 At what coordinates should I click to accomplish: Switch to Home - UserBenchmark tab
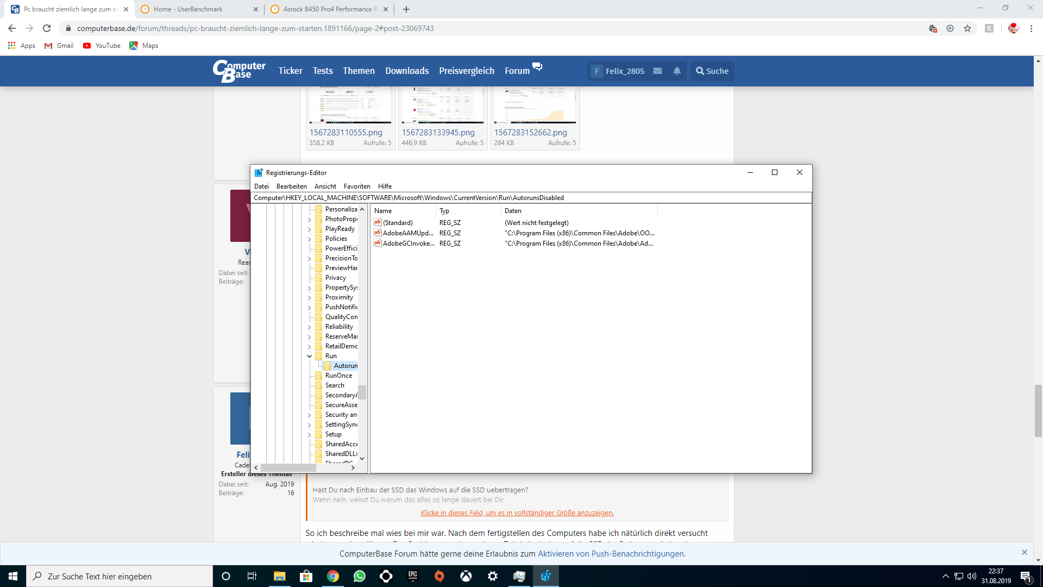click(x=189, y=9)
